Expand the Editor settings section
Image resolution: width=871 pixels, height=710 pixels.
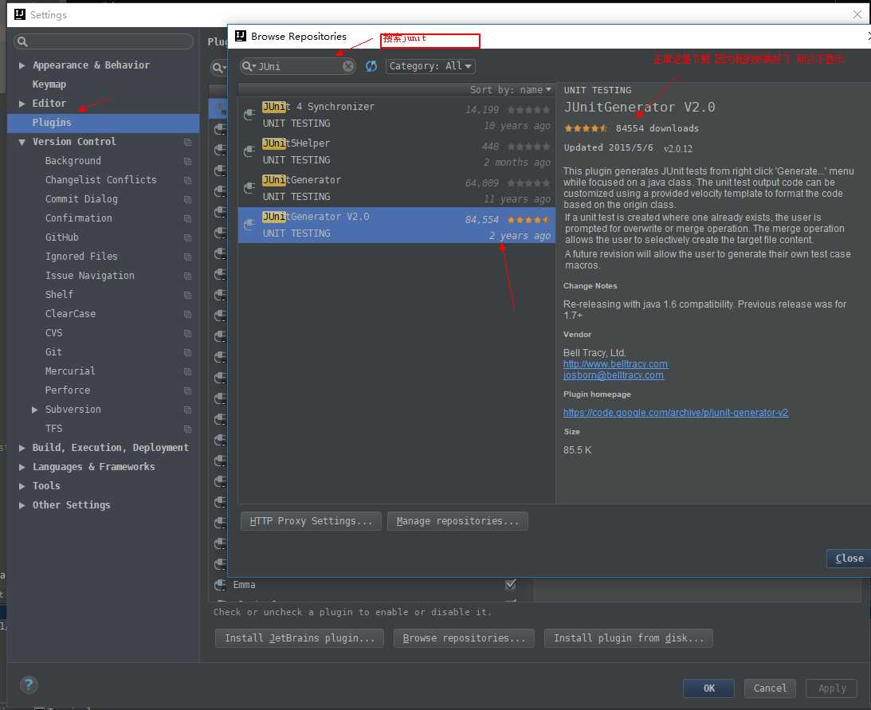coord(22,104)
